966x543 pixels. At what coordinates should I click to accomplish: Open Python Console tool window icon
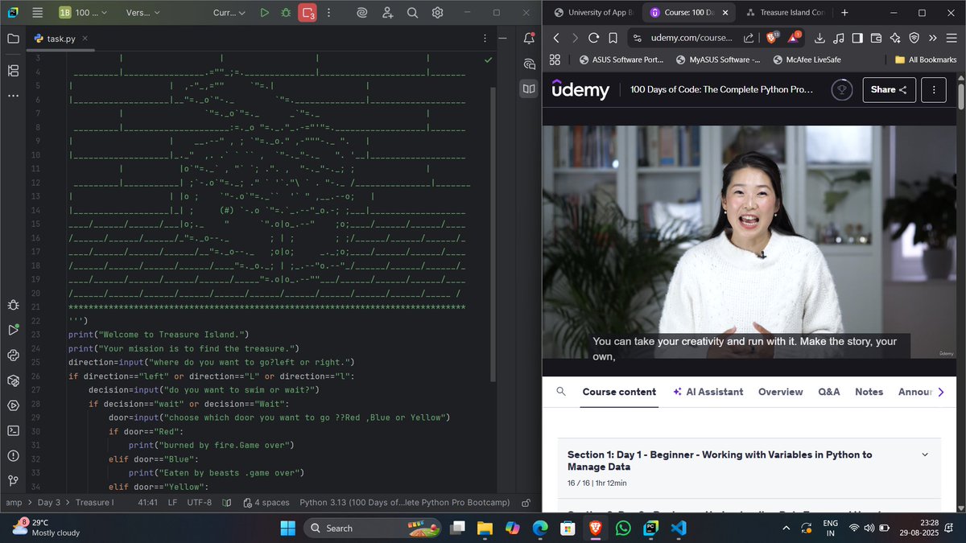pyautogui.click(x=13, y=355)
